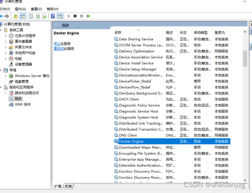This screenshot has height=193, width=252.
Task: Click the pause service icon
Action: click(81, 16)
